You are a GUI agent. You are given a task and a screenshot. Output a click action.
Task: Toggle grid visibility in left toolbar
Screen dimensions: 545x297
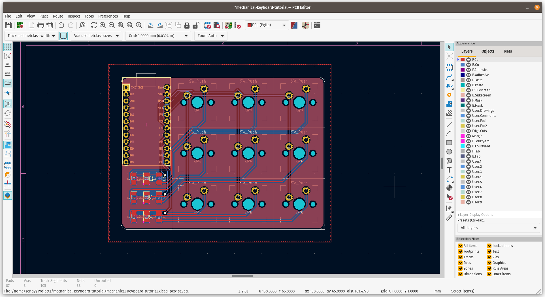tap(8, 47)
